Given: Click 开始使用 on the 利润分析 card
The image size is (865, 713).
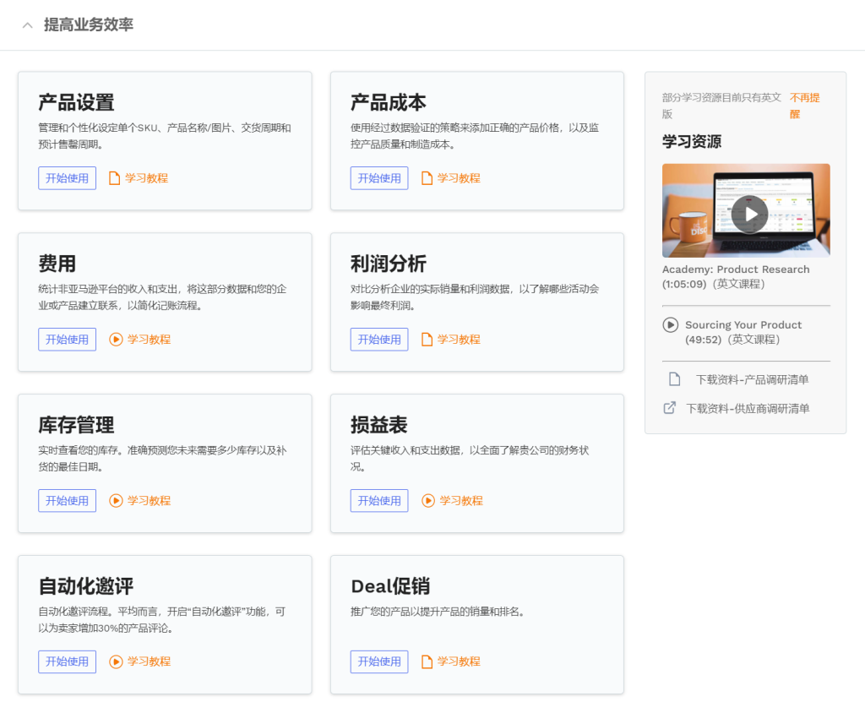Looking at the screenshot, I should coord(379,339).
